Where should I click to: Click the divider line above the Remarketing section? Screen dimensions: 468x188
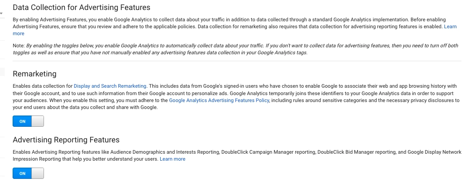click(237, 61)
